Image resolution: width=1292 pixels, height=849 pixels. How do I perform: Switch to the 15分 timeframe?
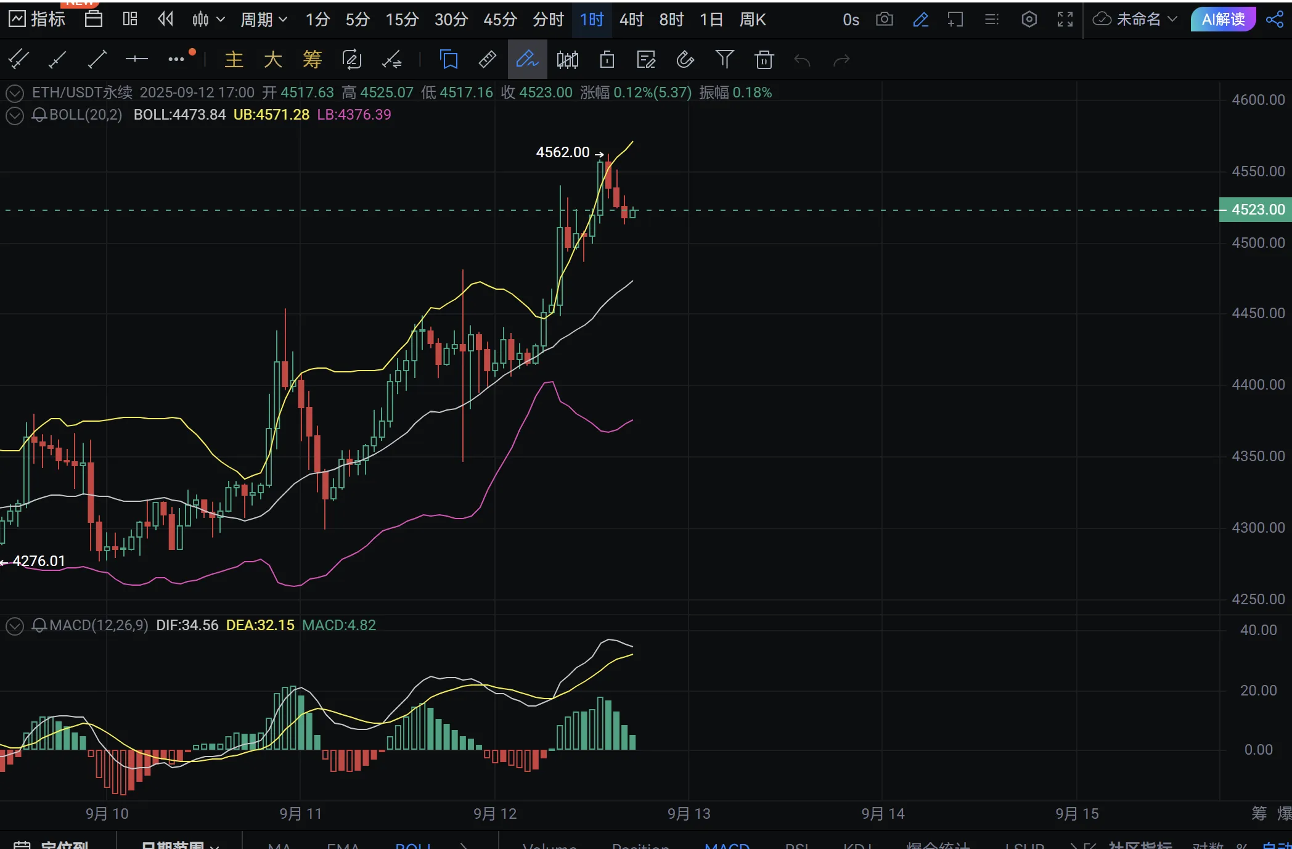click(x=402, y=20)
